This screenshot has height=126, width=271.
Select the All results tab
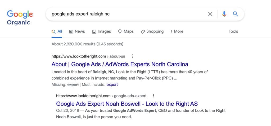coord(57,31)
